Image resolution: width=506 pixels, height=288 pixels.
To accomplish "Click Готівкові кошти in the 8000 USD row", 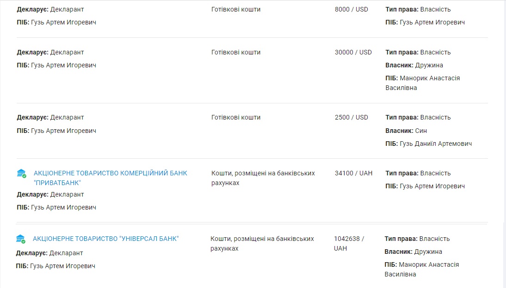I will [236, 9].
